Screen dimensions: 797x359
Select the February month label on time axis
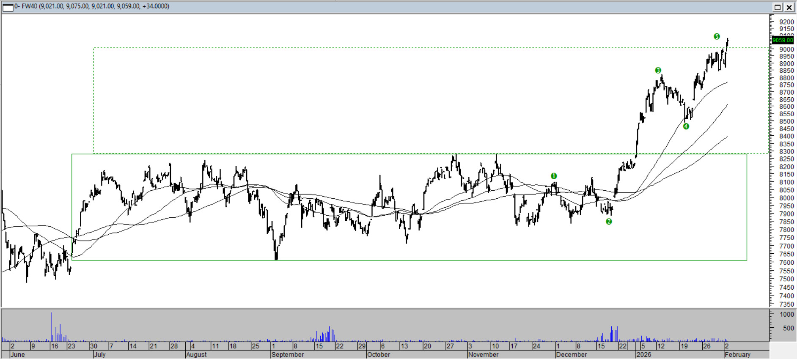737,354
